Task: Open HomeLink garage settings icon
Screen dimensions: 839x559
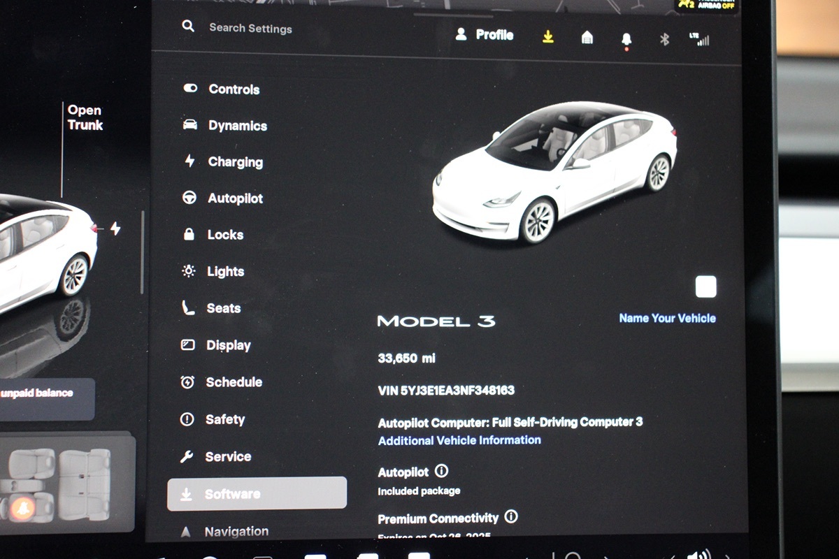Action: pyautogui.click(x=587, y=38)
